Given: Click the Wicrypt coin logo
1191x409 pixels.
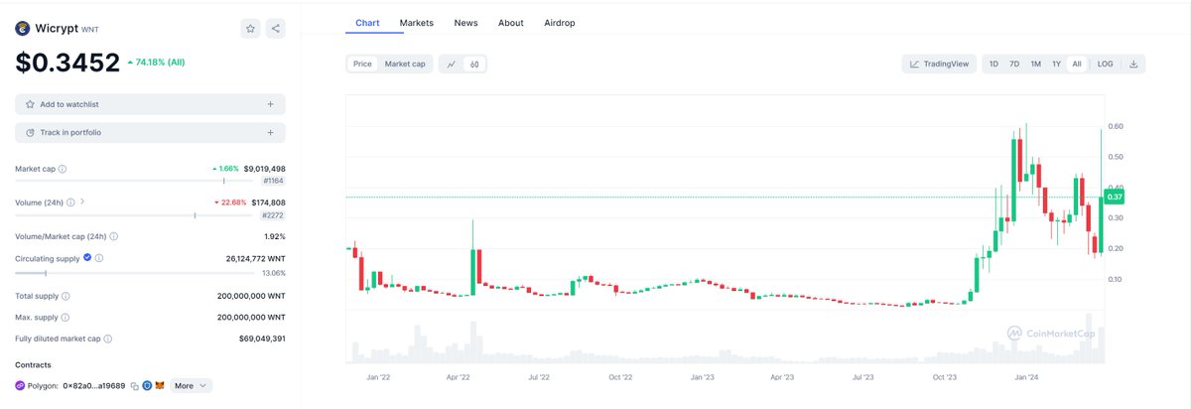Looking at the screenshot, I should pyautogui.click(x=22, y=29).
